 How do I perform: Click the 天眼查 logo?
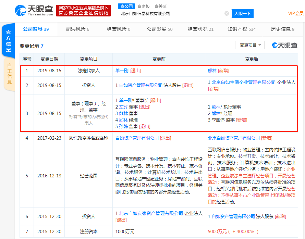[x=34, y=11]
